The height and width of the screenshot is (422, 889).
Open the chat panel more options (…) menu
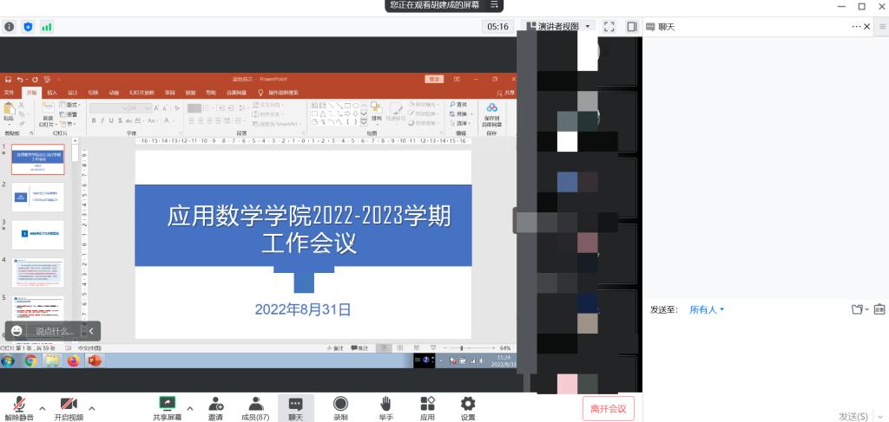(856, 27)
